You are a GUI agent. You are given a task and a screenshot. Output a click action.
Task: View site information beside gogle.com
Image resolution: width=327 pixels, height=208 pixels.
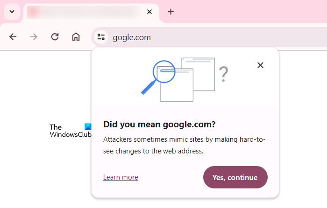coord(100,37)
